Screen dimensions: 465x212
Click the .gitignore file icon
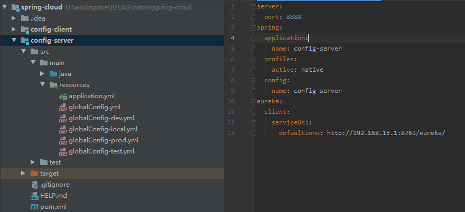point(34,185)
